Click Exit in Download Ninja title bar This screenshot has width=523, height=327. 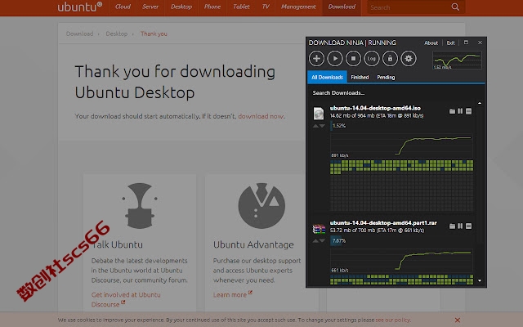[450, 43]
